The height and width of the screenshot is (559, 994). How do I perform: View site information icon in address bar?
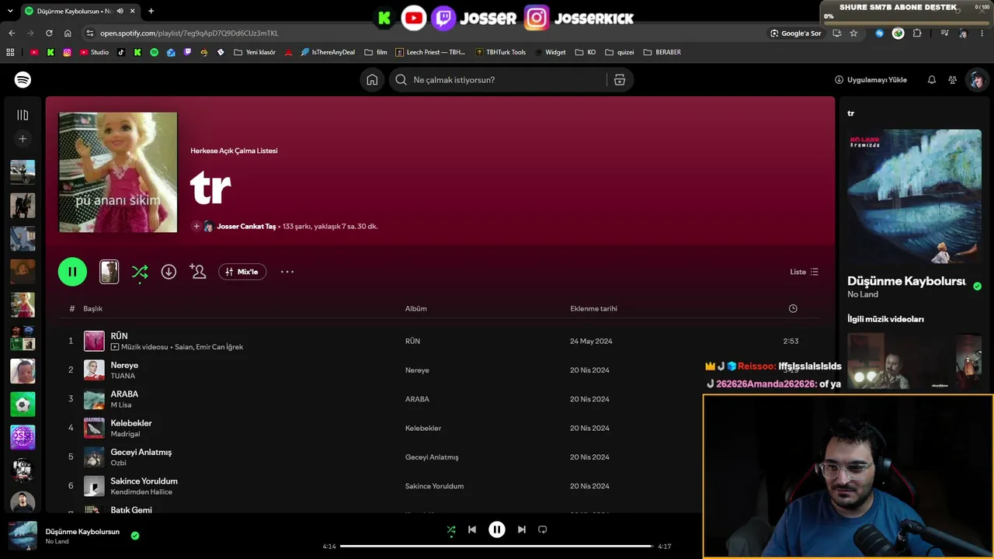tap(90, 33)
